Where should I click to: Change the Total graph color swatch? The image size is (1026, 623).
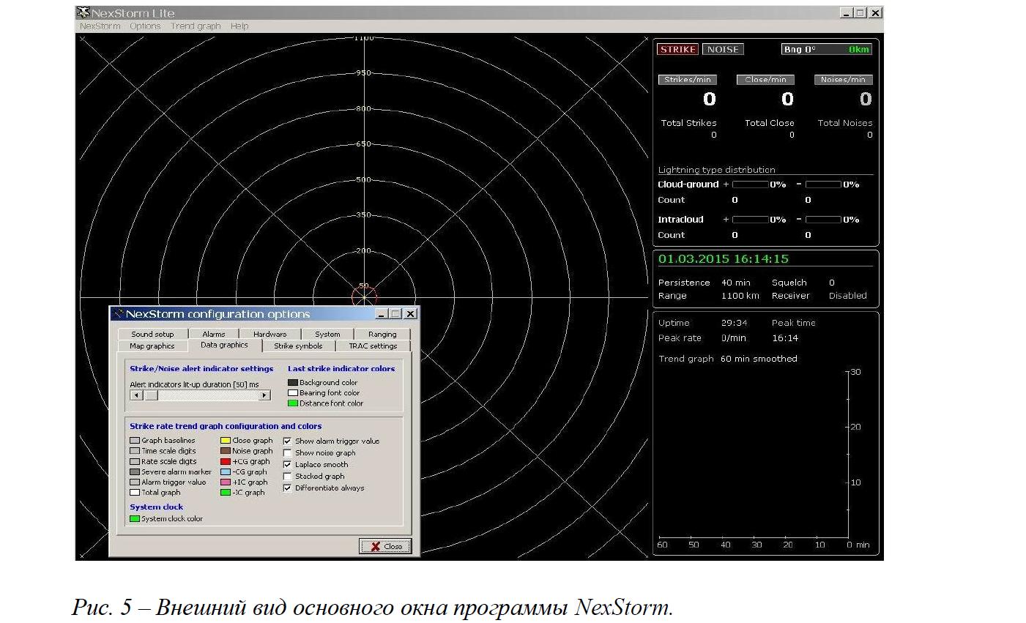[135, 493]
